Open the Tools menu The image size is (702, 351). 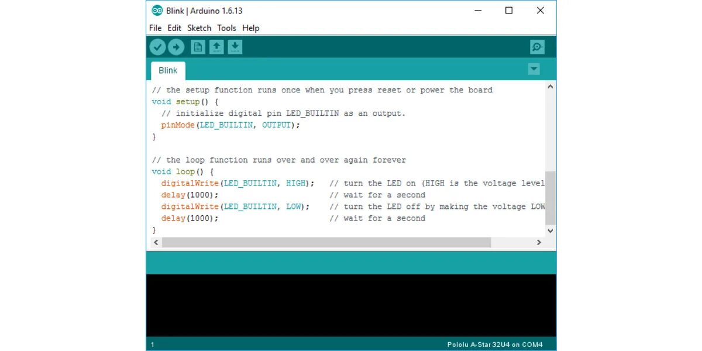point(226,28)
